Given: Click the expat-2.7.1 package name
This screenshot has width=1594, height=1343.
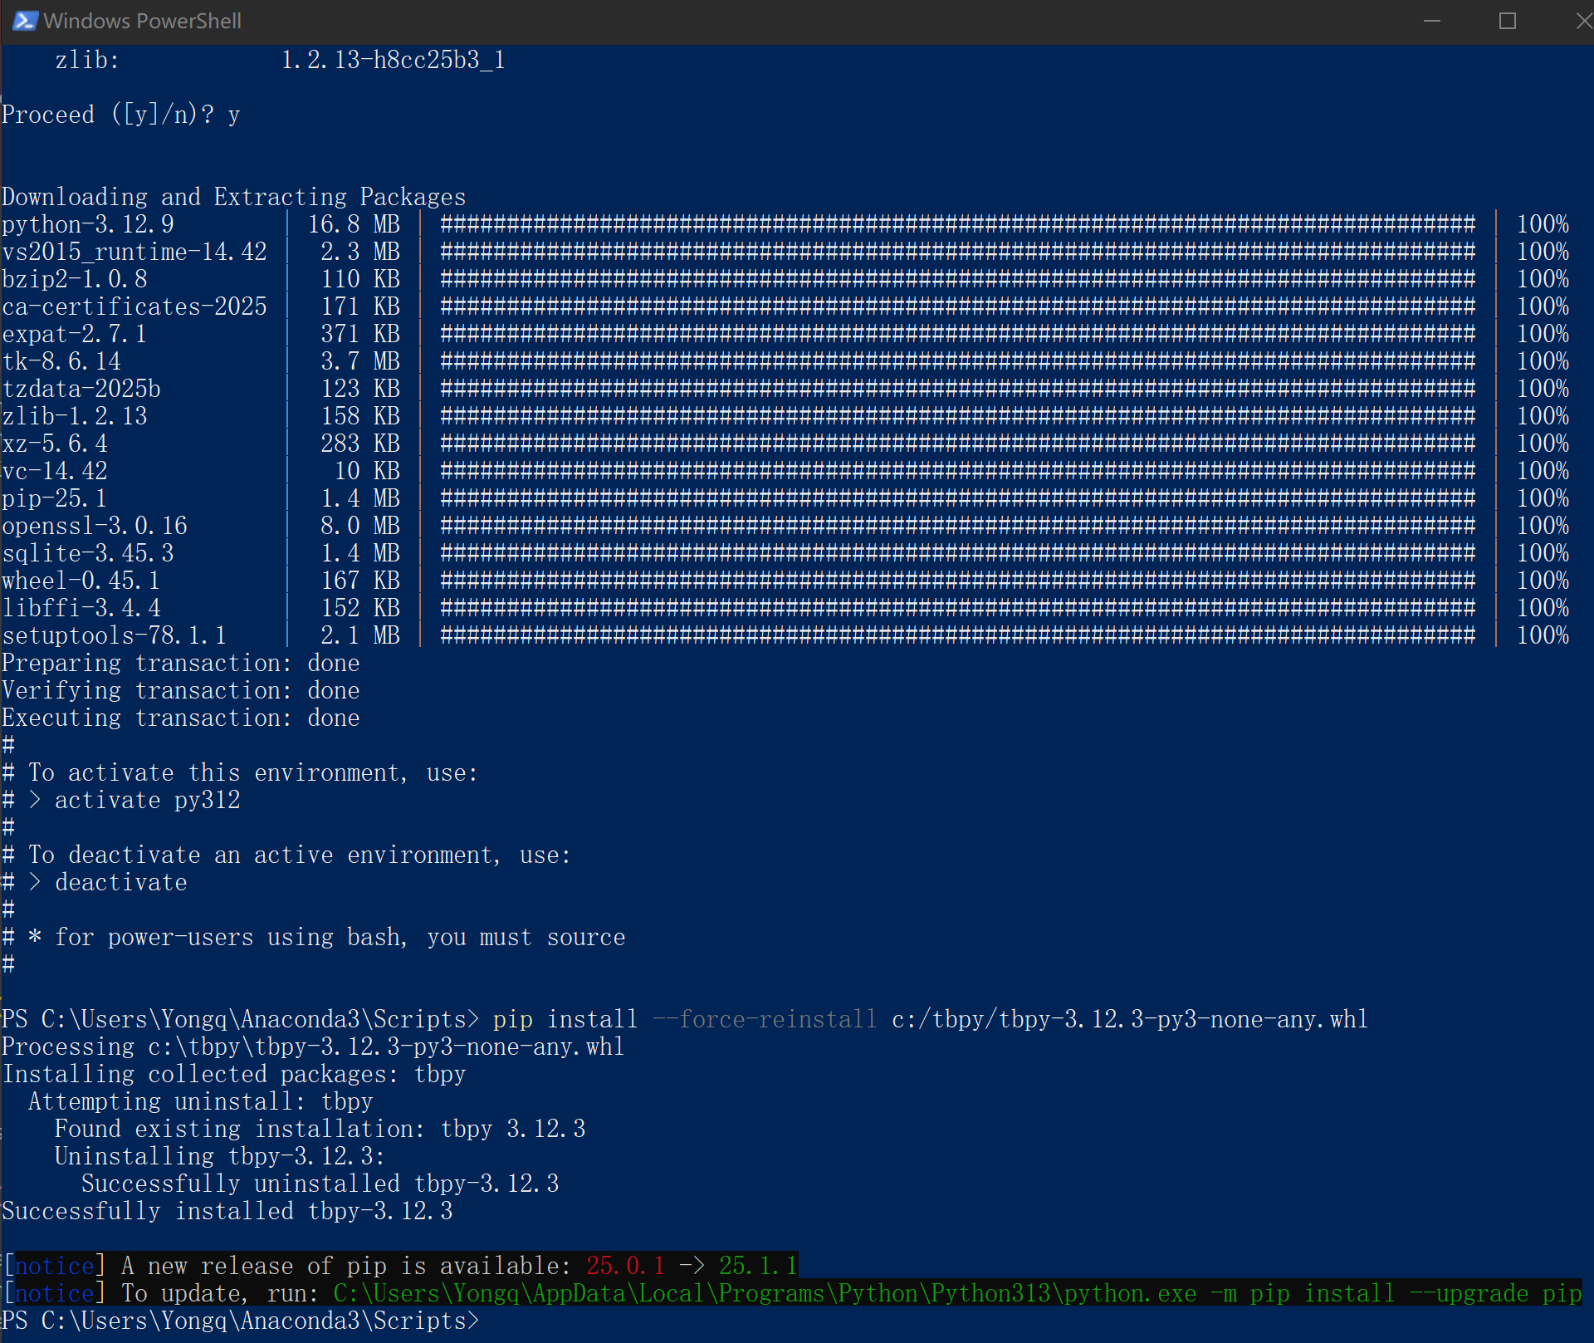Looking at the screenshot, I should click(x=75, y=334).
